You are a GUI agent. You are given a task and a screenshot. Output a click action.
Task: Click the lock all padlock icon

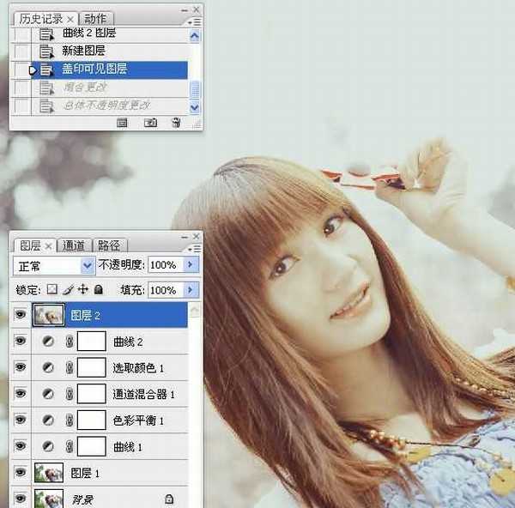coord(98,291)
